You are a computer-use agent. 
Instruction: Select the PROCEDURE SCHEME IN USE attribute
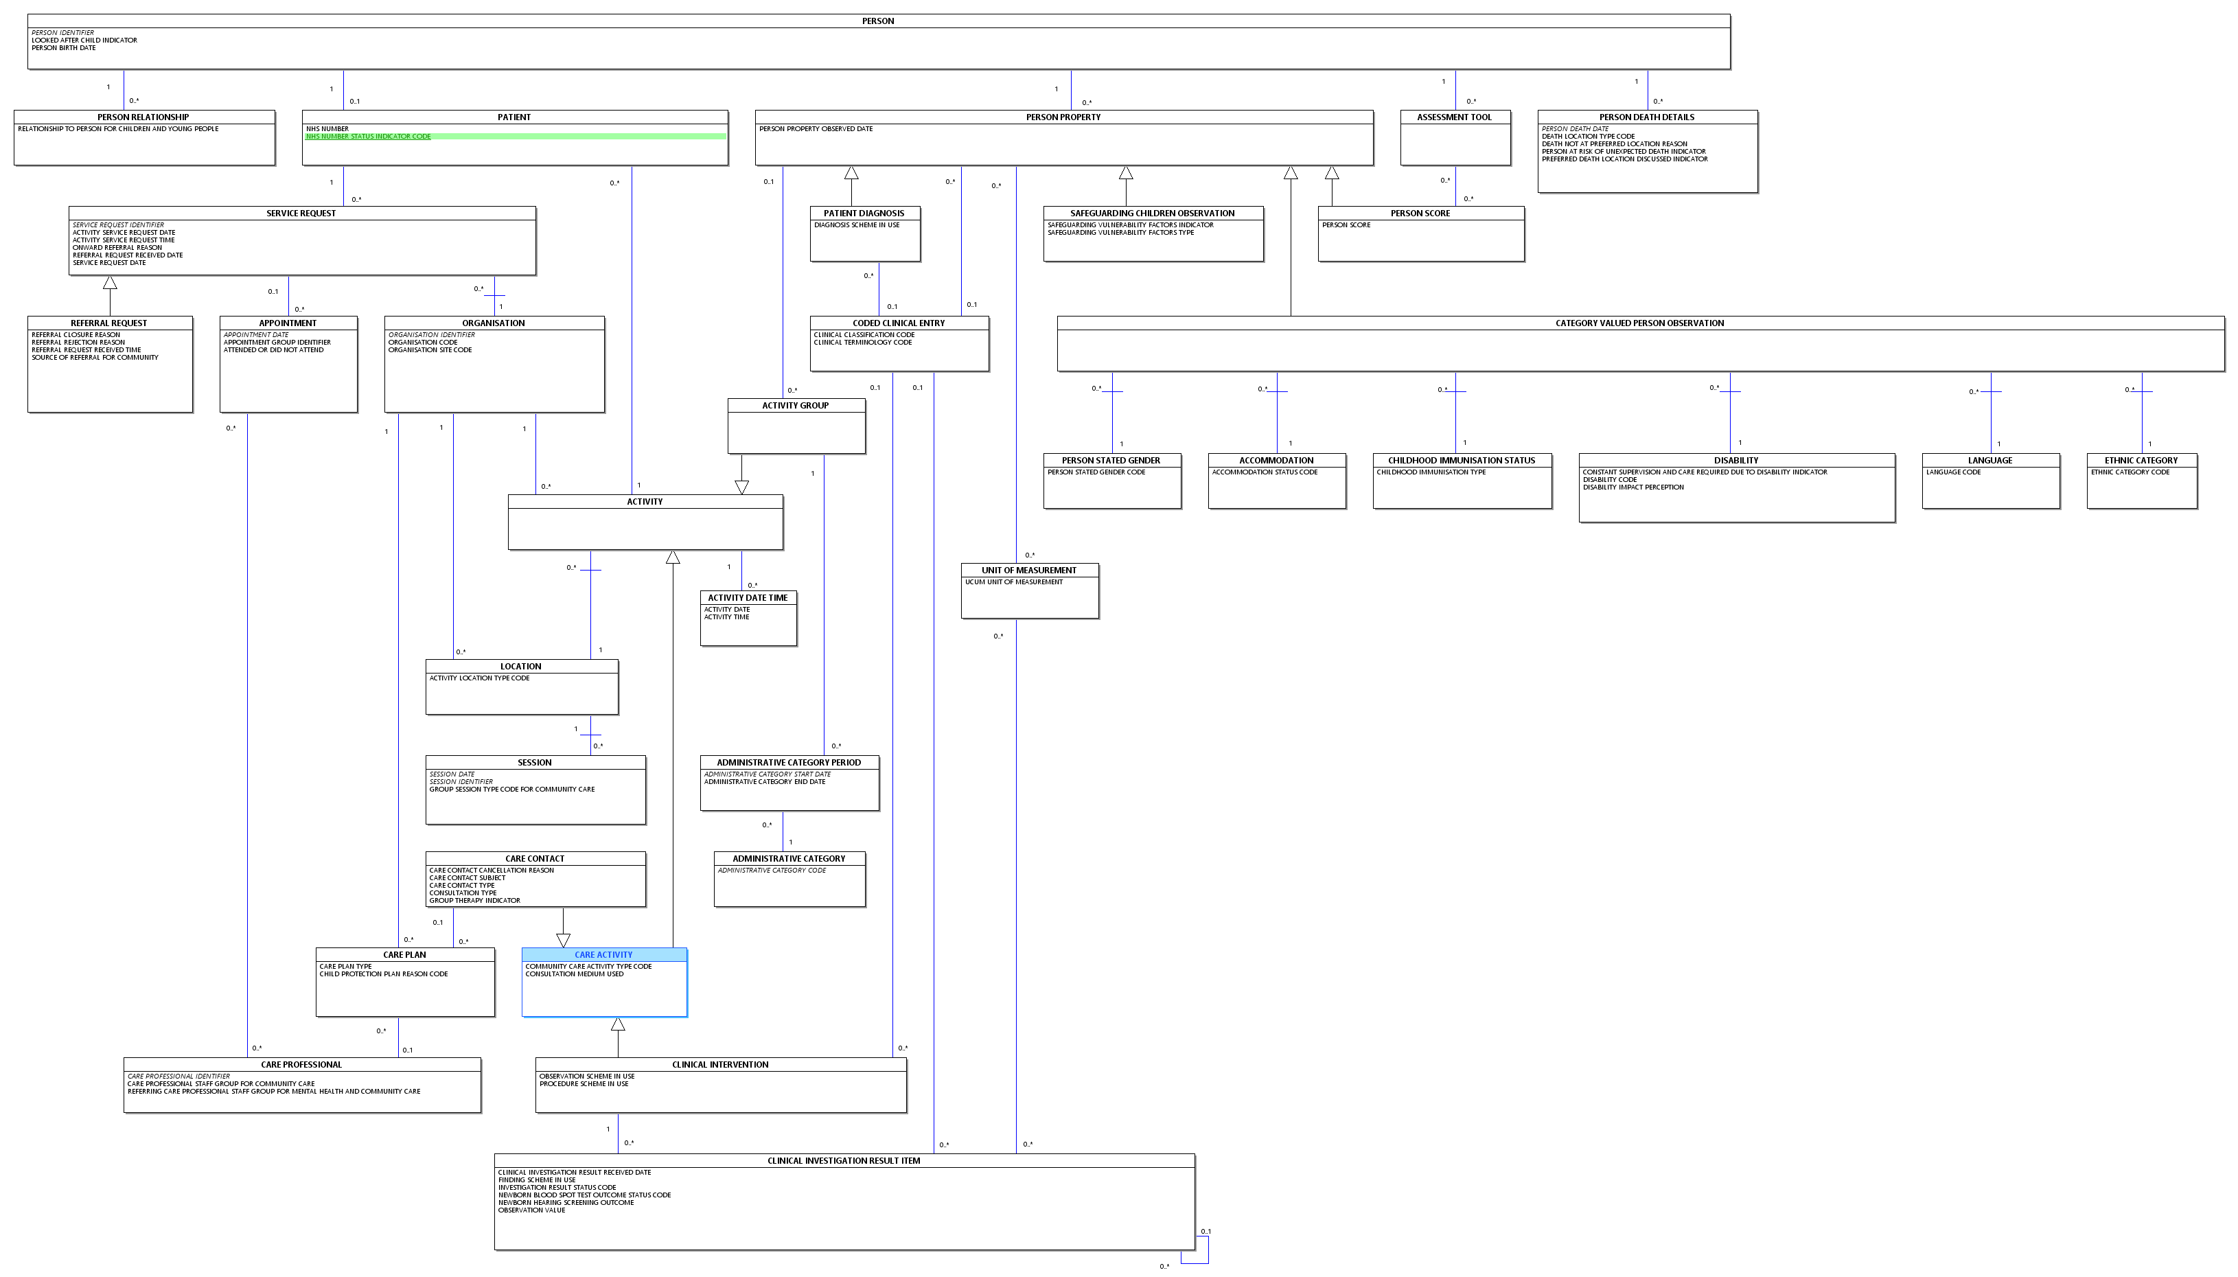coord(583,1084)
